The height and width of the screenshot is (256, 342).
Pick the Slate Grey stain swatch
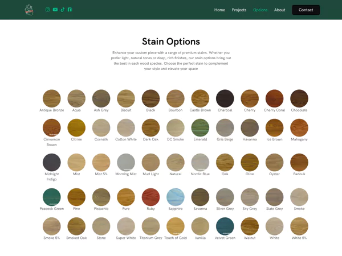[274, 197]
